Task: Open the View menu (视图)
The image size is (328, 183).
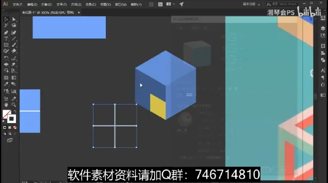Action: pos(105,4)
